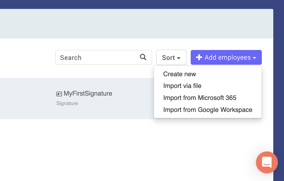
Task: Click the plus icon on Add employees
Action: tap(199, 57)
